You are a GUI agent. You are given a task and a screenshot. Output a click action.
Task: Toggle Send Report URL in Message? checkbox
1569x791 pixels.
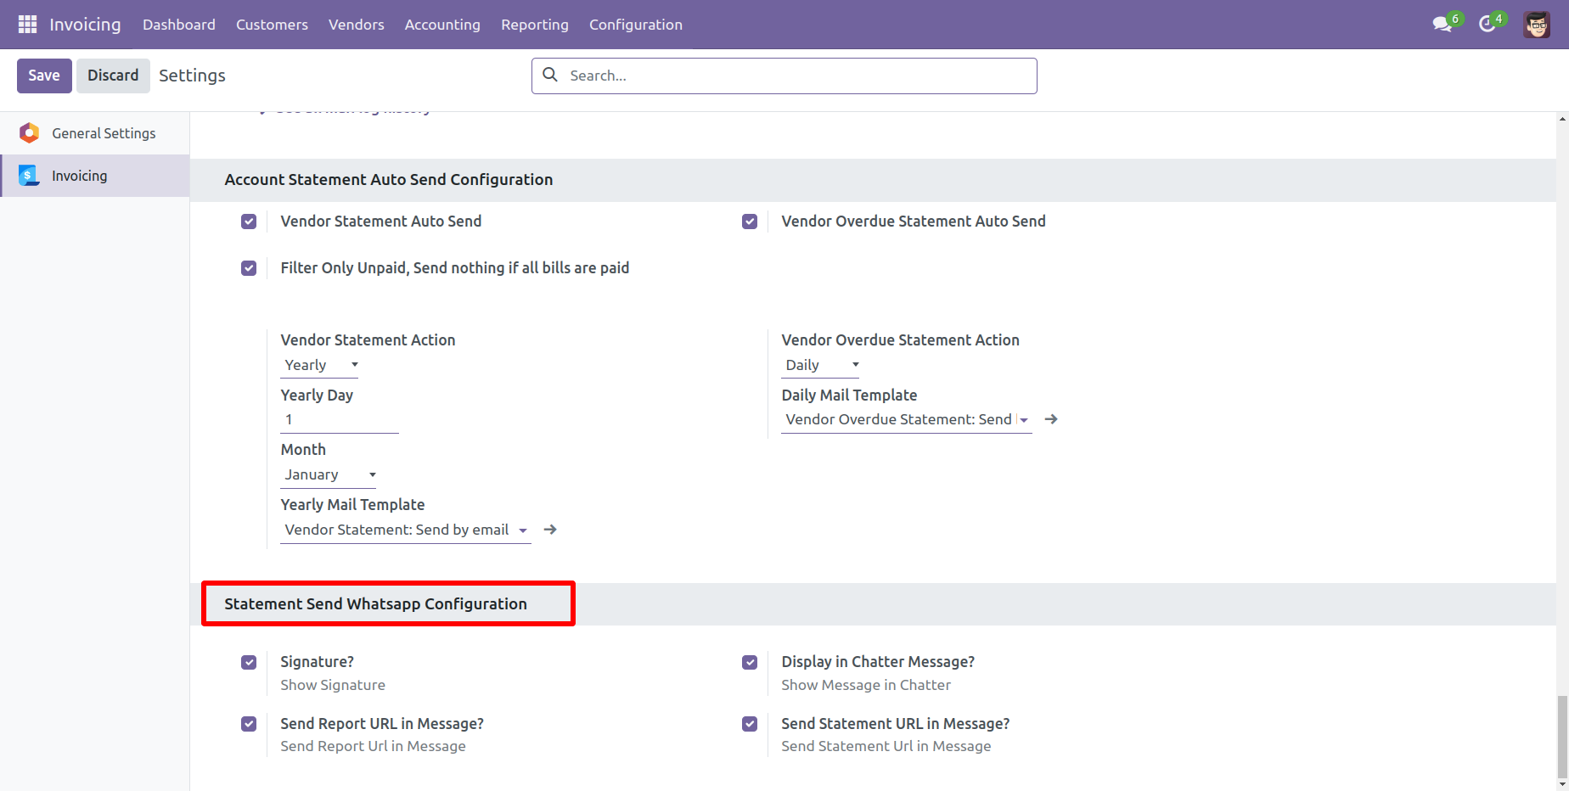(249, 724)
